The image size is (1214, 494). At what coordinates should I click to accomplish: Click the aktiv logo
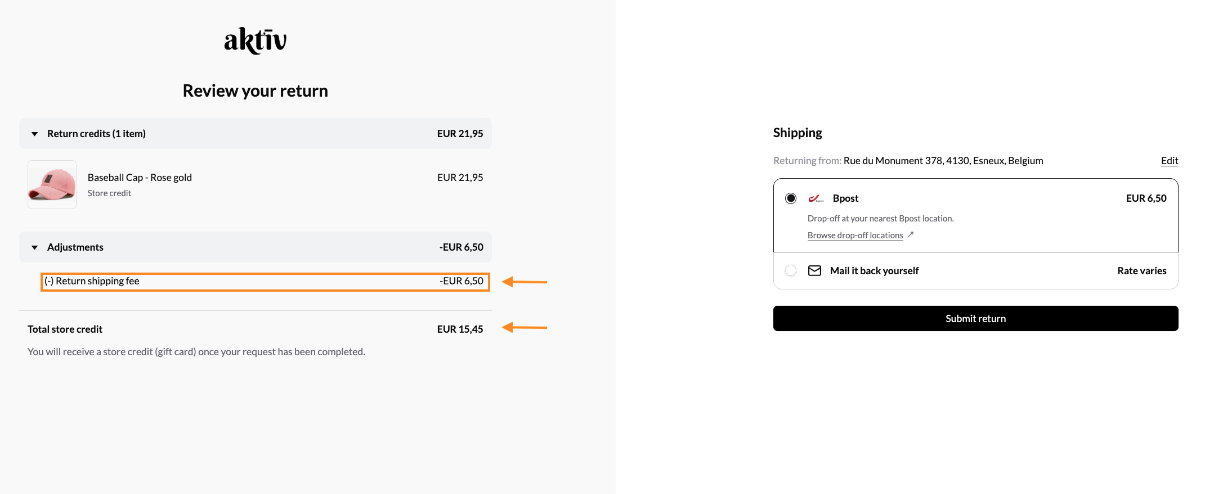click(255, 40)
